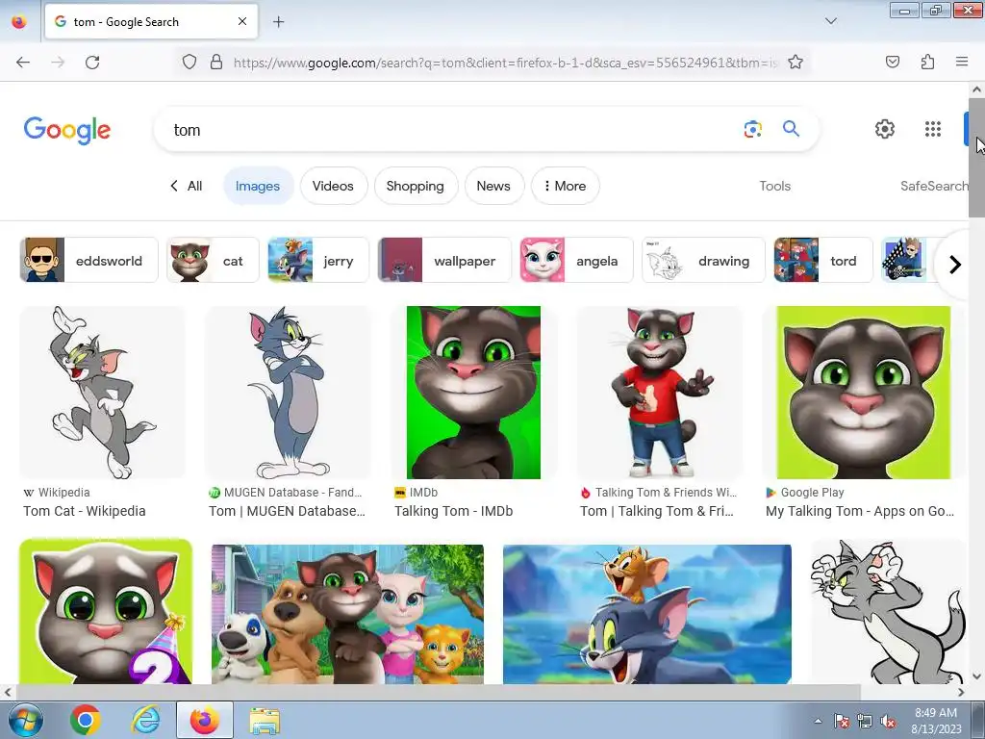The width and height of the screenshot is (985, 739).
Task: Switch to the All results tab
Action: tap(186, 186)
